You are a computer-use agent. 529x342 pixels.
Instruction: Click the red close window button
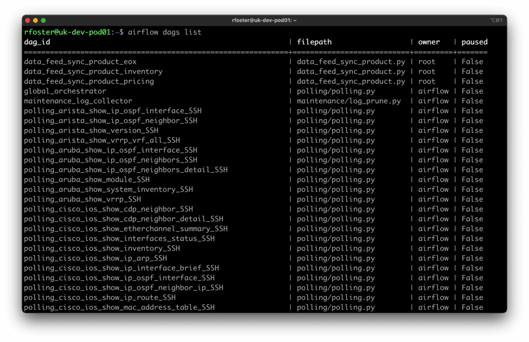(x=27, y=20)
